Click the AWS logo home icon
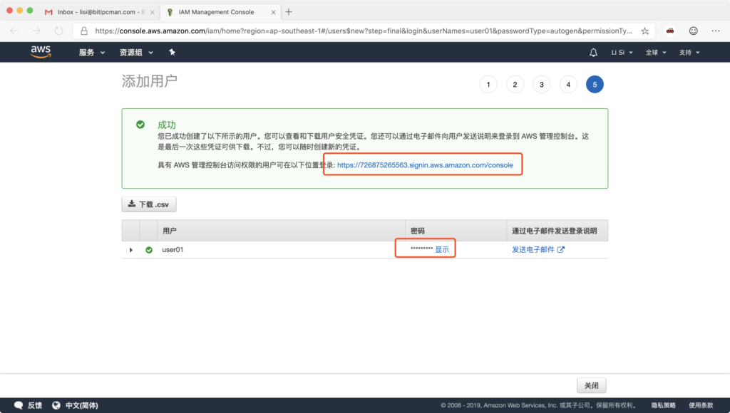 [41, 52]
